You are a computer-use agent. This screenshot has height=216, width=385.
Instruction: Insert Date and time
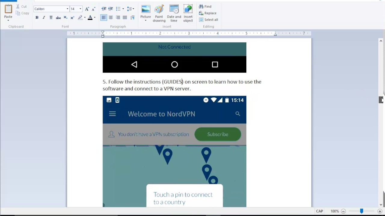point(174,13)
